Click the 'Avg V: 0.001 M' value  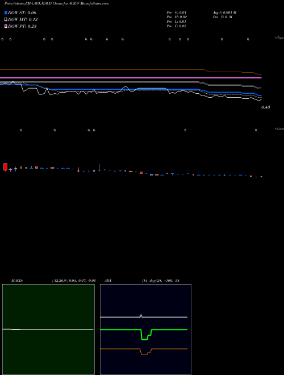pyautogui.click(x=225, y=13)
